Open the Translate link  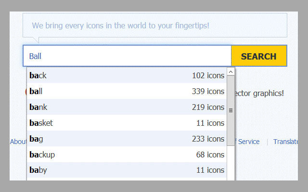(x=286, y=142)
